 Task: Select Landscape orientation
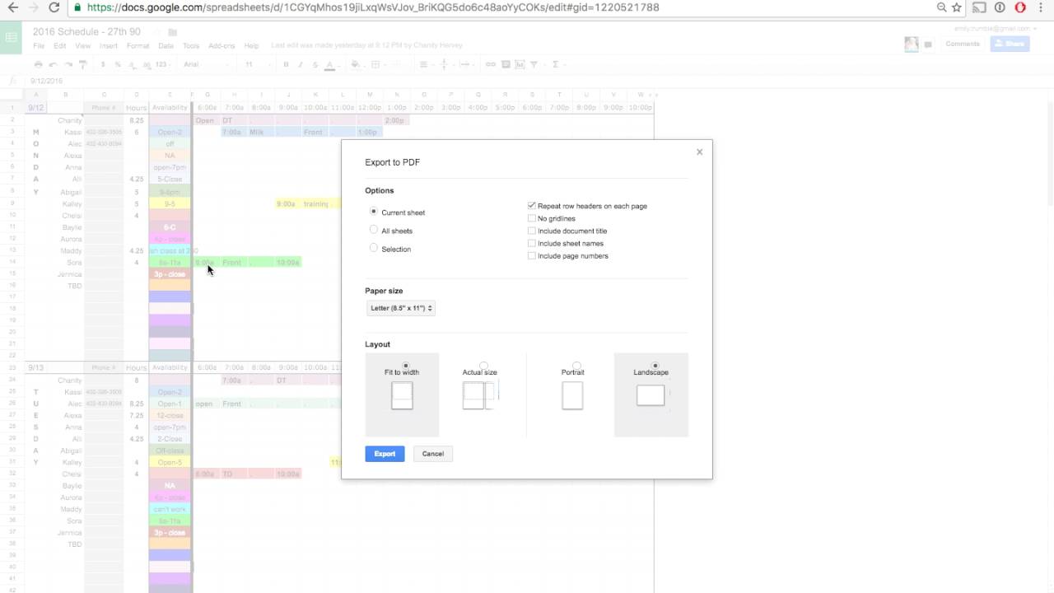click(x=655, y=365)
